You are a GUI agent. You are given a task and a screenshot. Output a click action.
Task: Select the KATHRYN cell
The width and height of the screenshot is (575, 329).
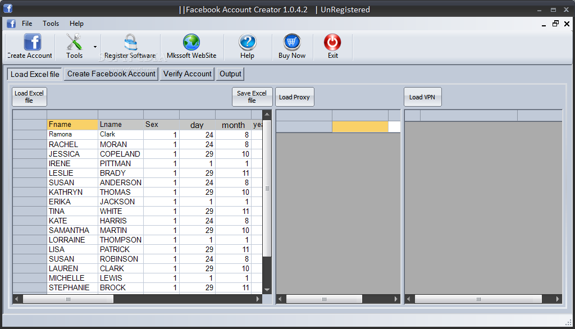pyautogui.click(x=72, y=192)
